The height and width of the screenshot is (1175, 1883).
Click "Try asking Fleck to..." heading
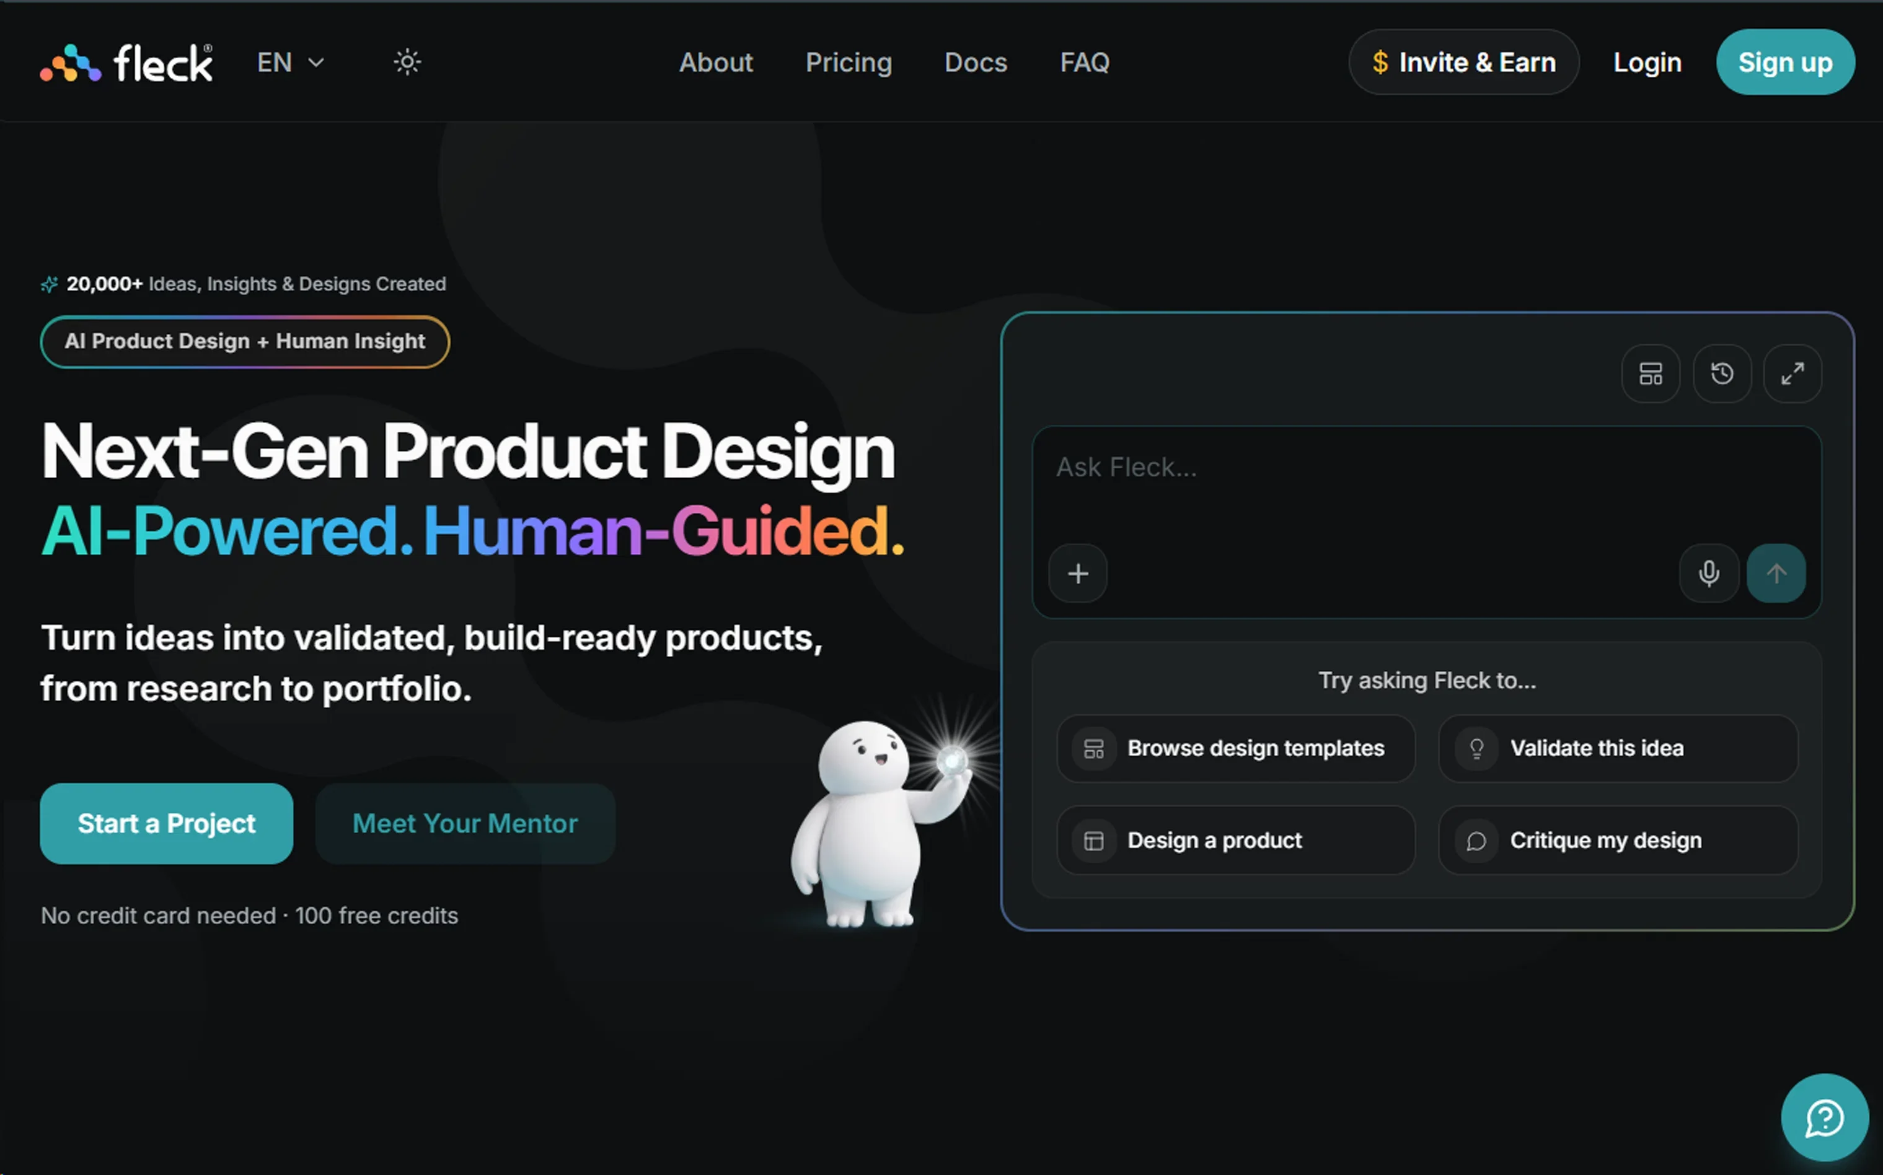[x=1427, y=681]
